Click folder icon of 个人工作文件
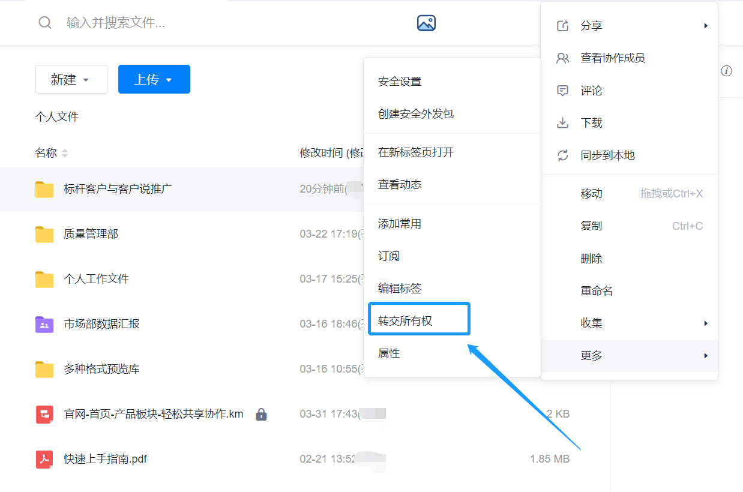This screenshot has height=492, width=743. pyautogui.click(x=44, y=280)
